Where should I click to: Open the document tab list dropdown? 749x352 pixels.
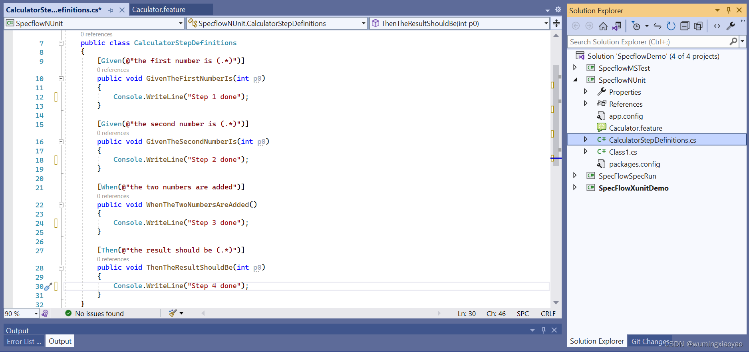[547, 10]
